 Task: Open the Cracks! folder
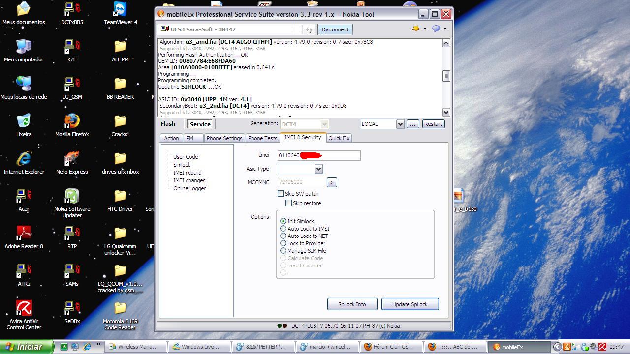coord(120,125)
